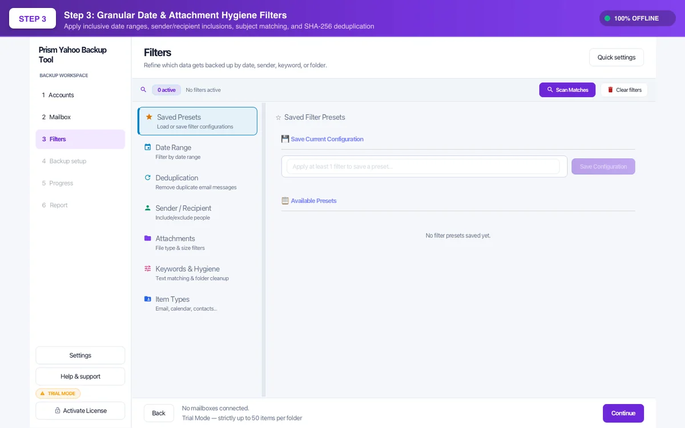This screenshot has width=685, height=428.
Task: Click the TRIAL MODE badge
Action: 58,393
